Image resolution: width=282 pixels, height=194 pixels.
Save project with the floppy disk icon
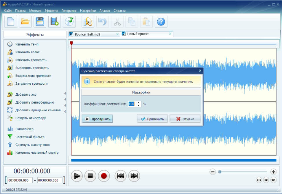coord(40,22)
